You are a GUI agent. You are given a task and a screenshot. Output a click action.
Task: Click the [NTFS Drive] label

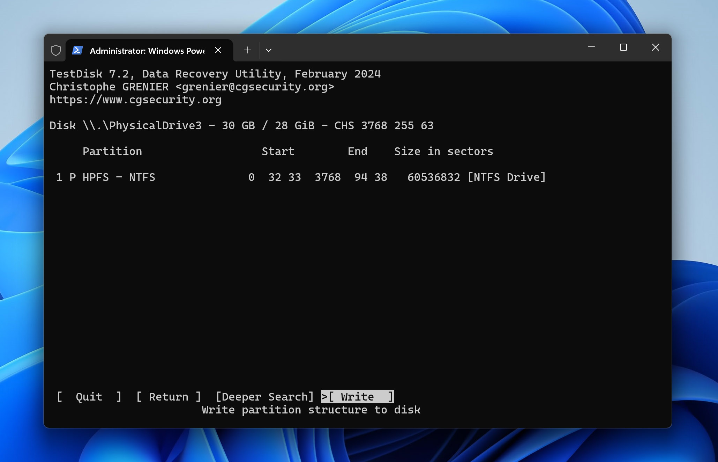click(x=507, y=177)
